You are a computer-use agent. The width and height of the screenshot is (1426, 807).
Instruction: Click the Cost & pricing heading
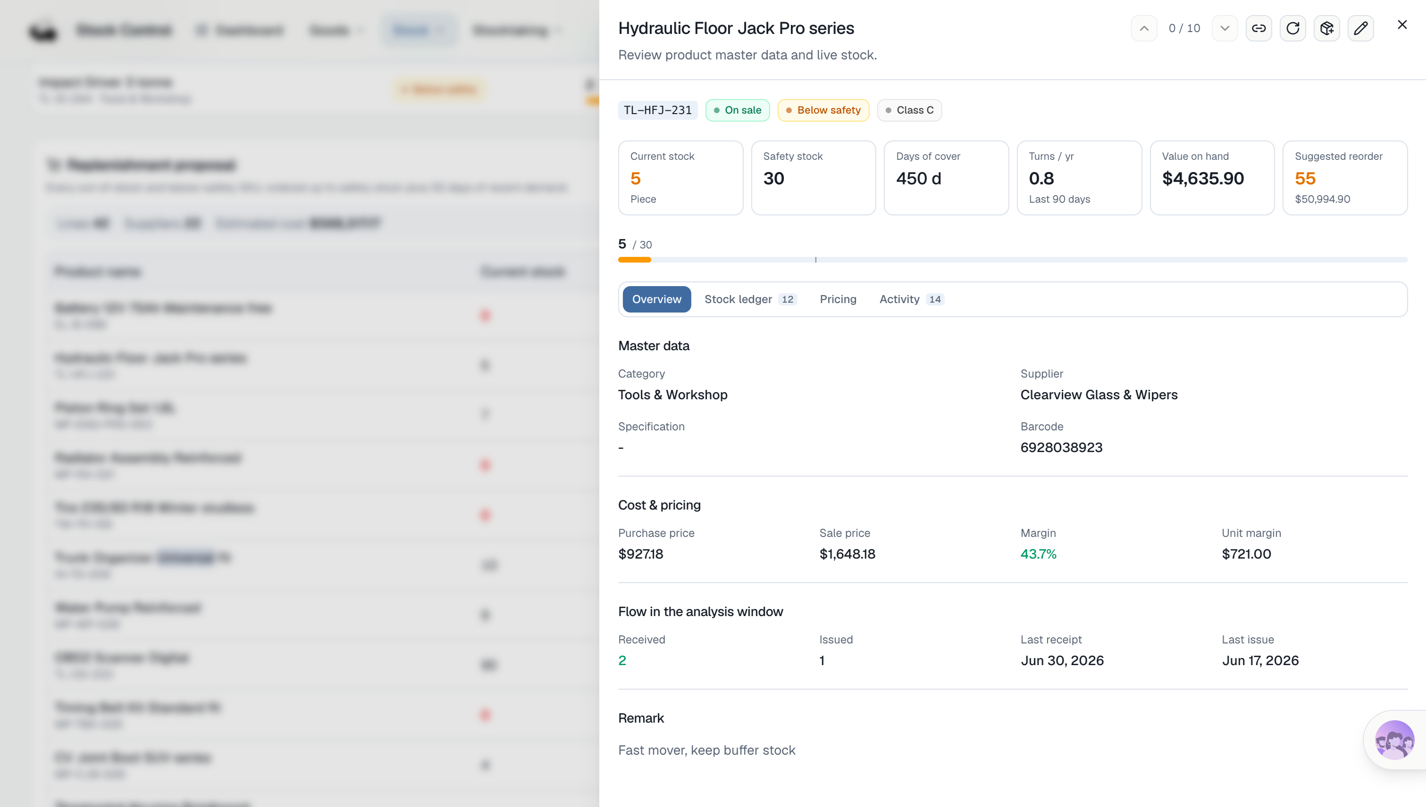click(x=659, y=505)
